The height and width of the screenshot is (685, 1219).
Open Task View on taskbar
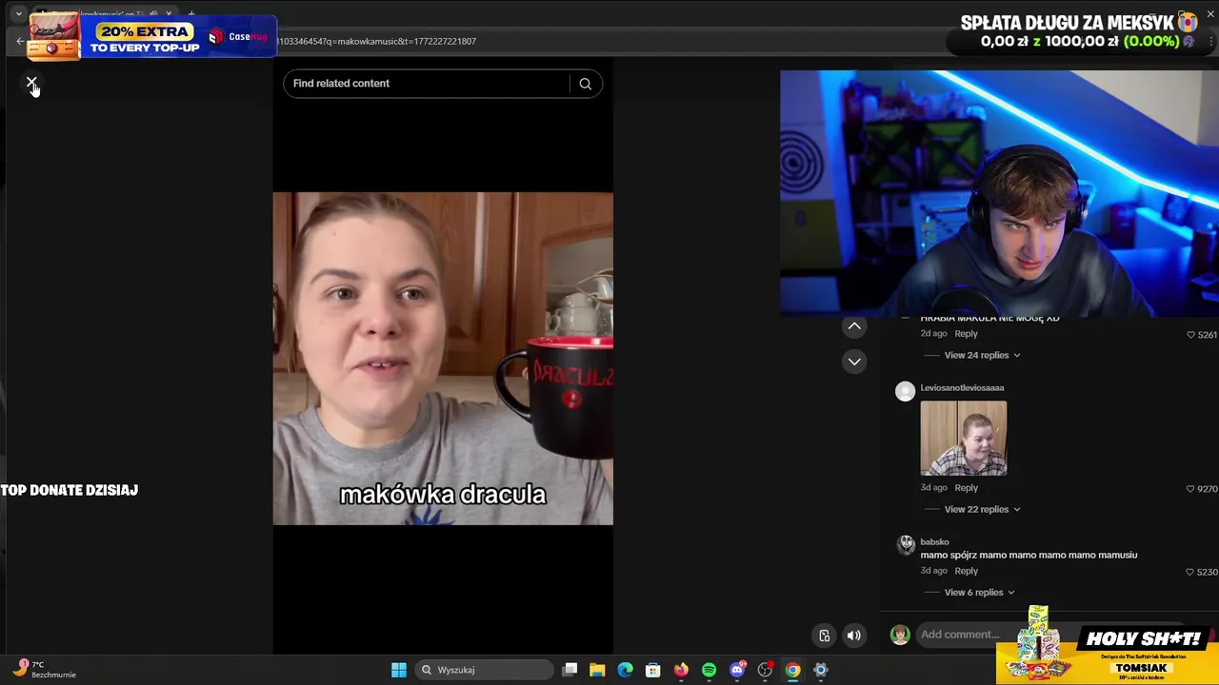click(570, 670)
